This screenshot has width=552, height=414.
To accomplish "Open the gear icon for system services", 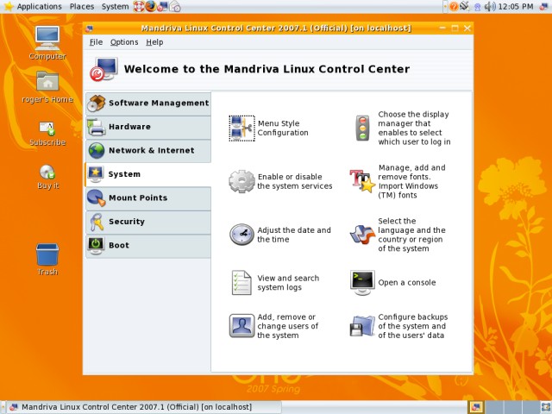I will (241, 181).
